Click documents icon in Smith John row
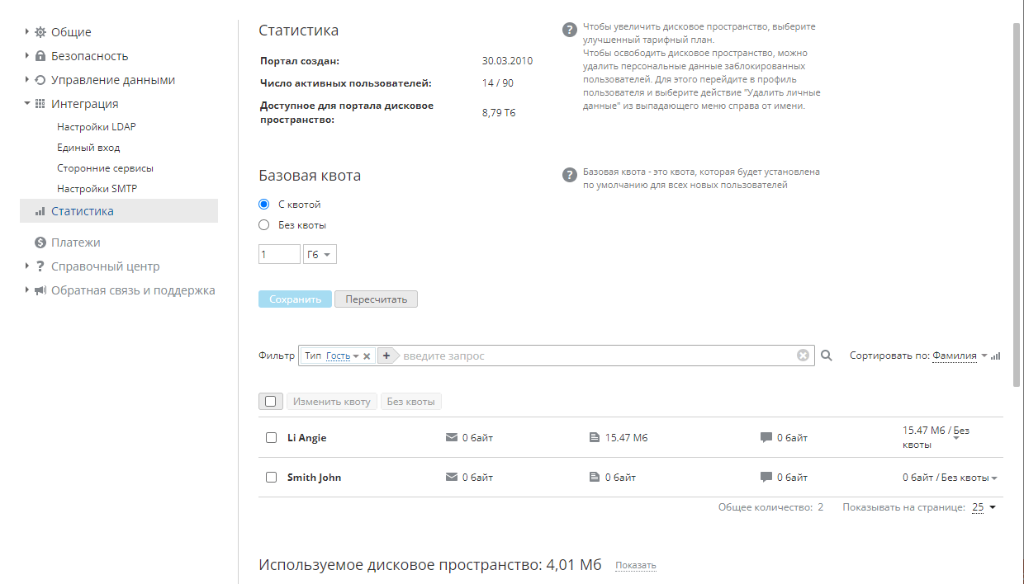 click(x=594, y=477)
